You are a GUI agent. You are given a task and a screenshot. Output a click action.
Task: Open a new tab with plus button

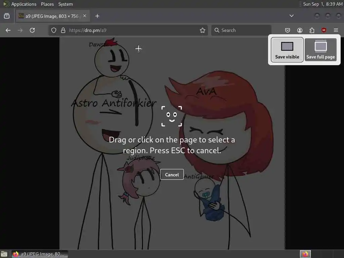(97, 16)
